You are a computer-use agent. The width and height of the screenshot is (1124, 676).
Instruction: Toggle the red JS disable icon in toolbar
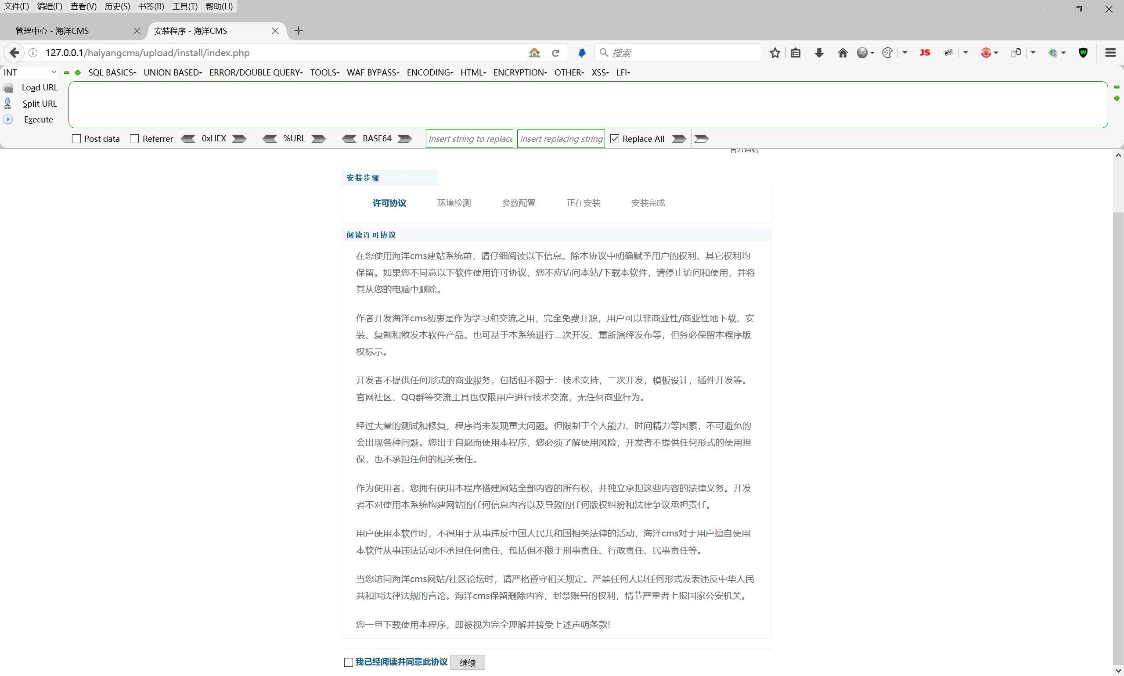coord(925,52)
